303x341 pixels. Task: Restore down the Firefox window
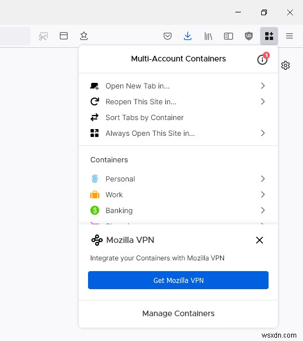264,12
